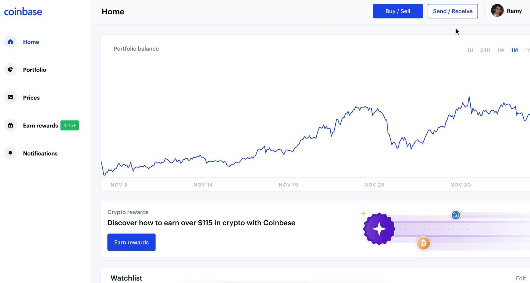Screen dimensions: 530x283
Task: Open the Portfolio pie chart icon
Action: pos(10,70)
